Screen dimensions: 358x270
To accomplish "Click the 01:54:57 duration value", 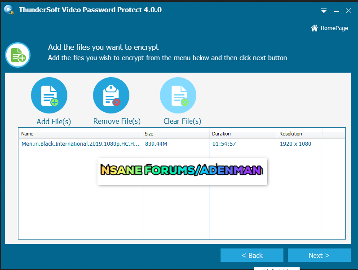I will 224,144.
